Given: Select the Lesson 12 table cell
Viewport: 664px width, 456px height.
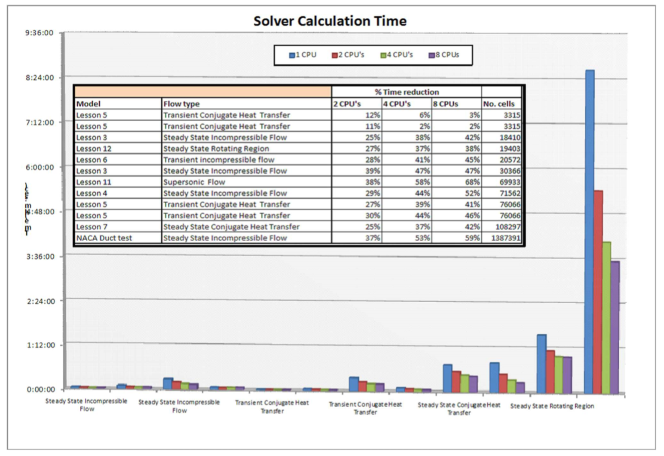Looking at the screenshot, I should coord(94,149).
